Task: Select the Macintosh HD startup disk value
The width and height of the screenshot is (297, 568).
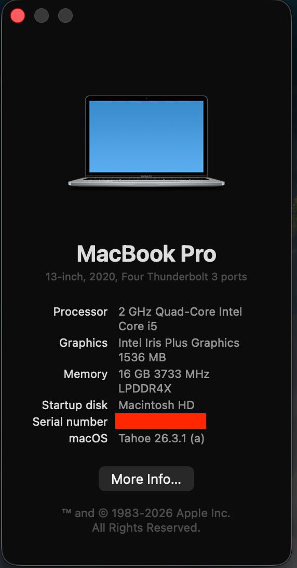Action: [x=156, y=405]
